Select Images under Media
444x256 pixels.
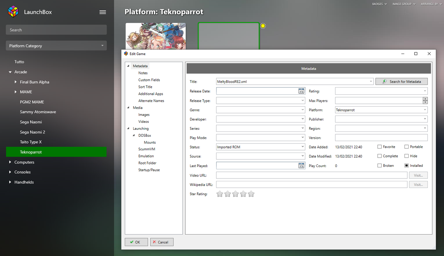[x=144, y=115]
